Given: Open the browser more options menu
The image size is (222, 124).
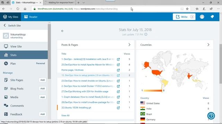Looking at the screenshot, I should [x=218, y=9].
